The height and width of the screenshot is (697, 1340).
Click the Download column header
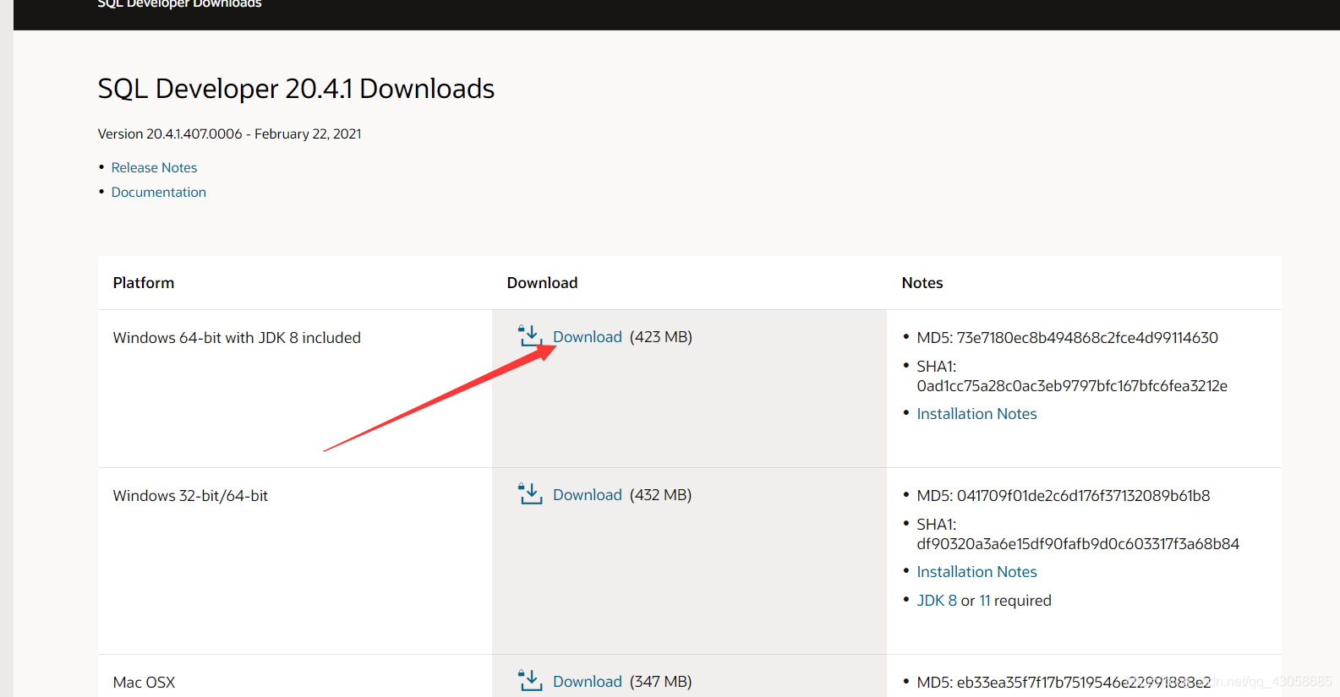(x=542, y=283)
